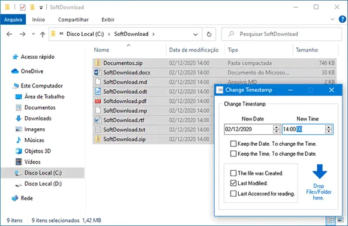Screen dimensions: 348x226
Task: Check Keep the Date option
Action: (x=233, y=144)
